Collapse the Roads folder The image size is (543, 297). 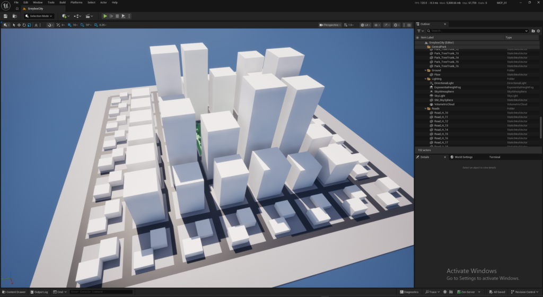426,108
